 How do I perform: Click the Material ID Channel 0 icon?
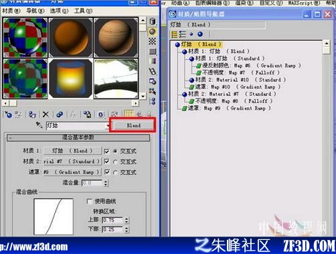click(100, 115)
